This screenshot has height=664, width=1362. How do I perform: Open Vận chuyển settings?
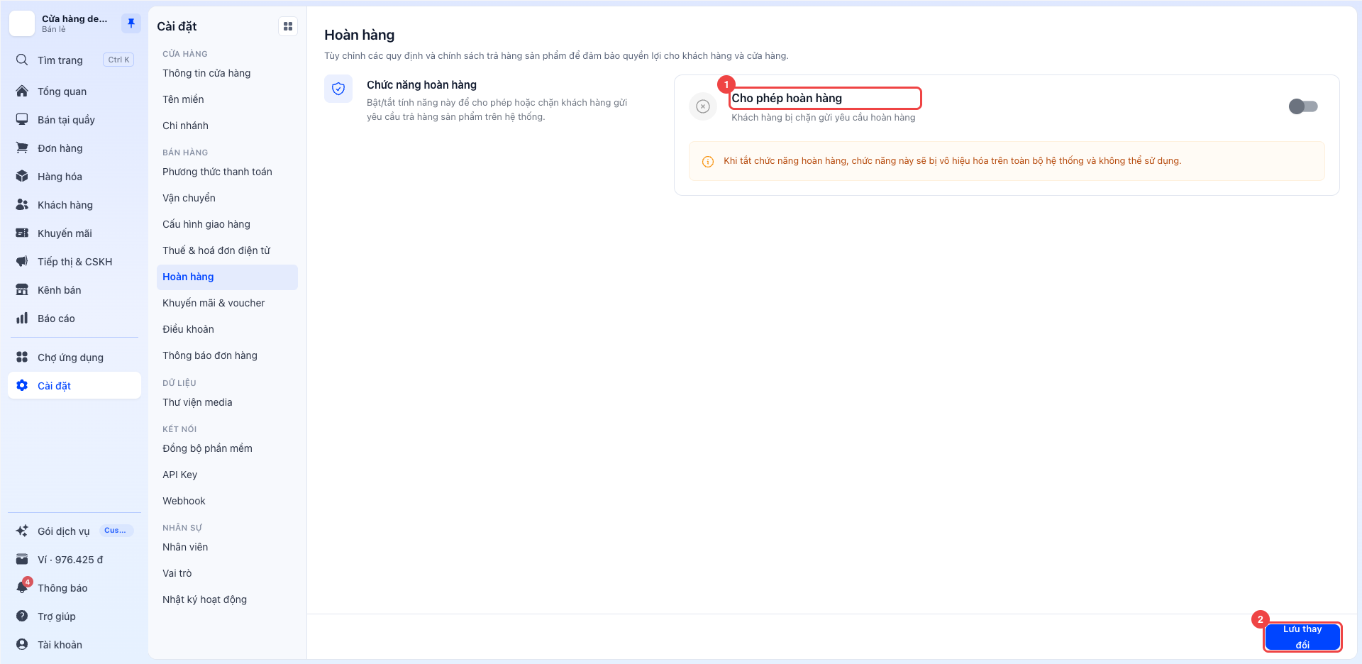click(227, 198)
